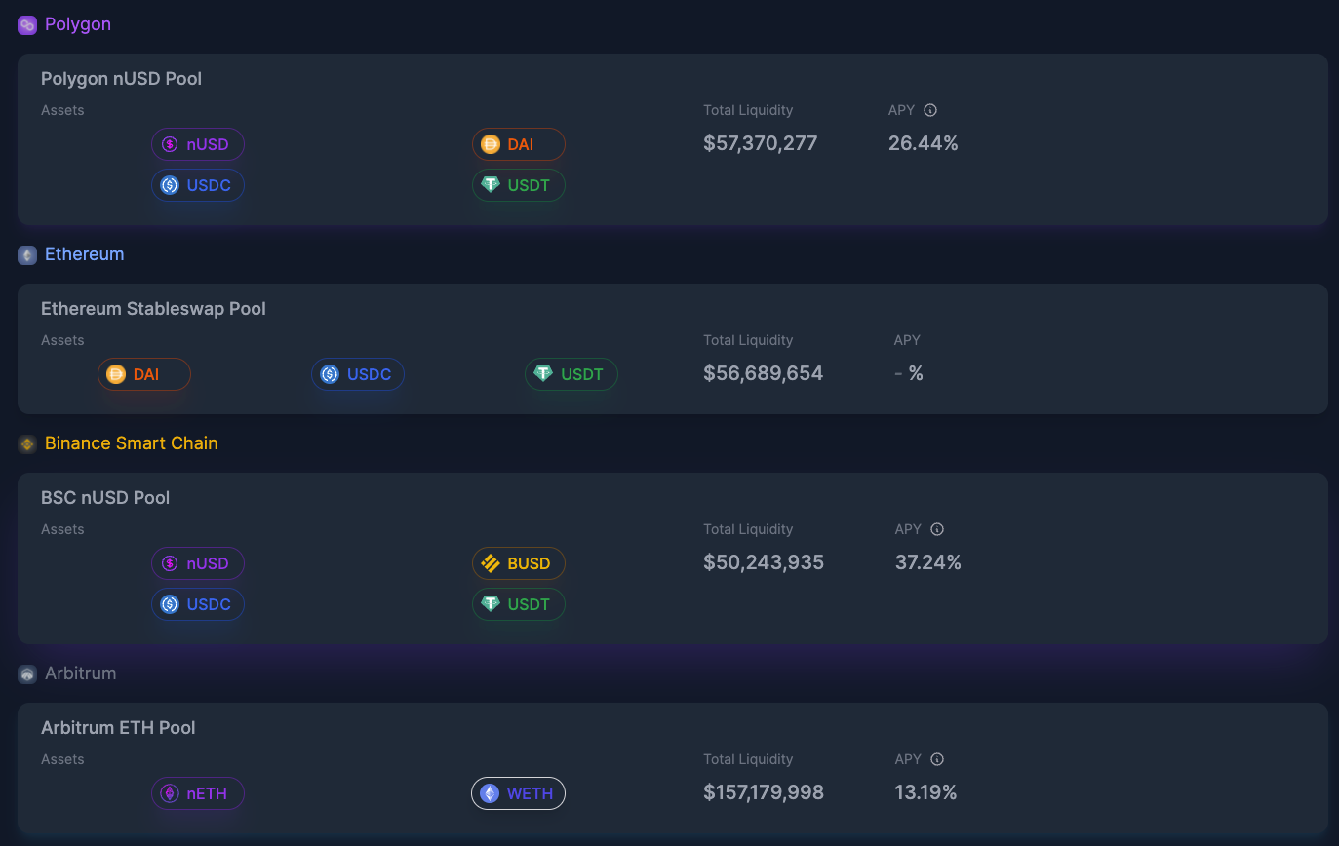Click the Binance Smart Chain icon
1339x846 pixels.
click(x=25, y=443)
